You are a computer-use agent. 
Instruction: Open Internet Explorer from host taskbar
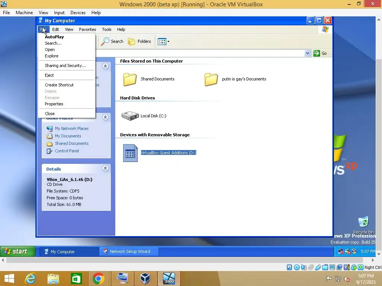31,279
